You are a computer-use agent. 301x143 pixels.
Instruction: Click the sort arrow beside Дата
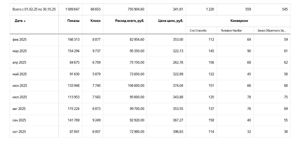(25, 21)
